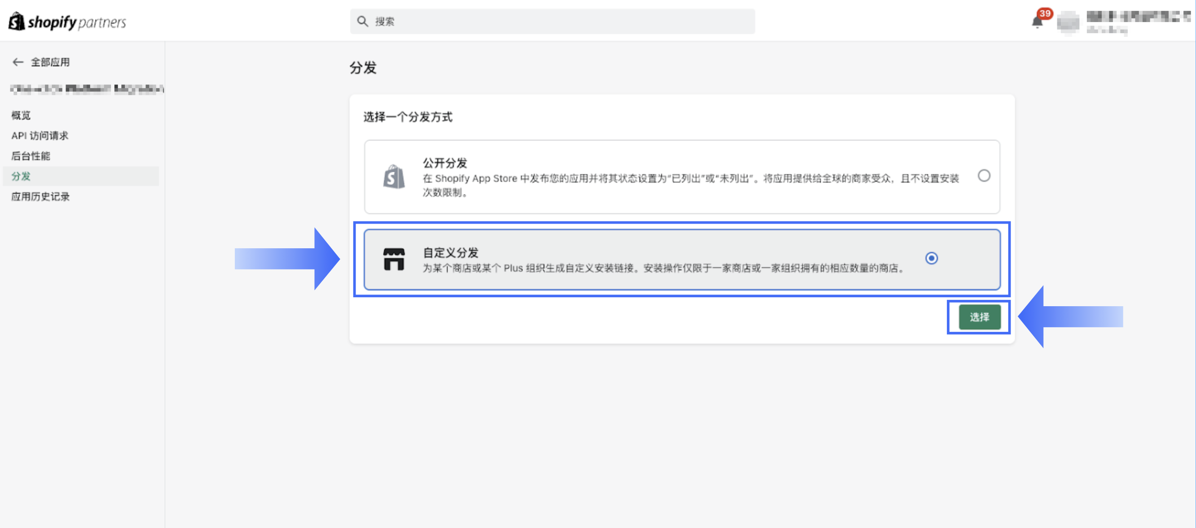Click the Shopify bag icon beside 公开分发
The width and height of the screenshot is (1196, 528).
coord(393,176)
